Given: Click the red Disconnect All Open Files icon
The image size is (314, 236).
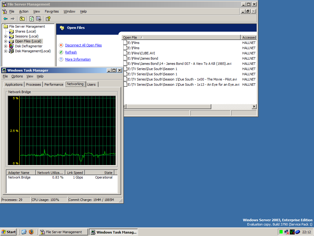Looking at the screenshot, I should pyautogui.click(x=61, y=45).
